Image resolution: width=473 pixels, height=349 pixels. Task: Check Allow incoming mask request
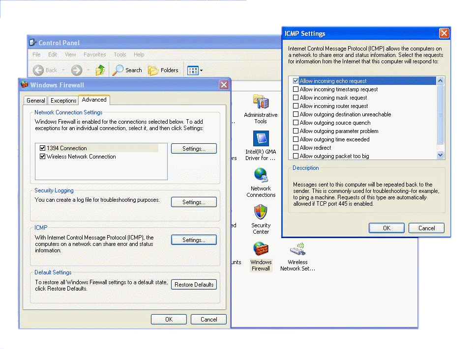296,98
